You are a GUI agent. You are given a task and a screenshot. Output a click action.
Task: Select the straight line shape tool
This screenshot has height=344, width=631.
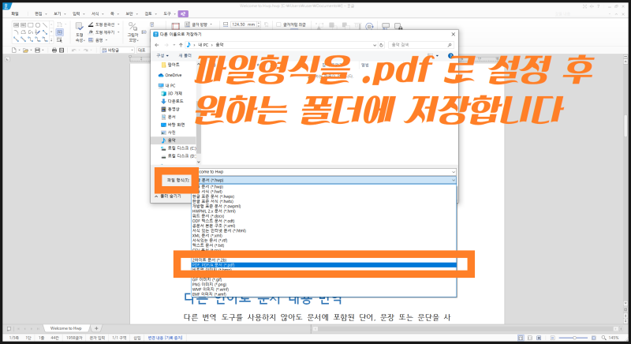click(45, 25)
